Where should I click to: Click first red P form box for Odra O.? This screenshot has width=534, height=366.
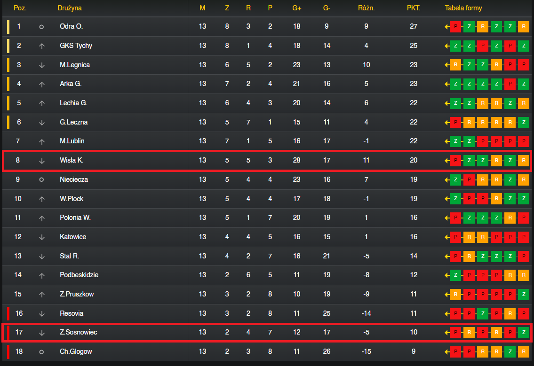click(x=455, y=26)
